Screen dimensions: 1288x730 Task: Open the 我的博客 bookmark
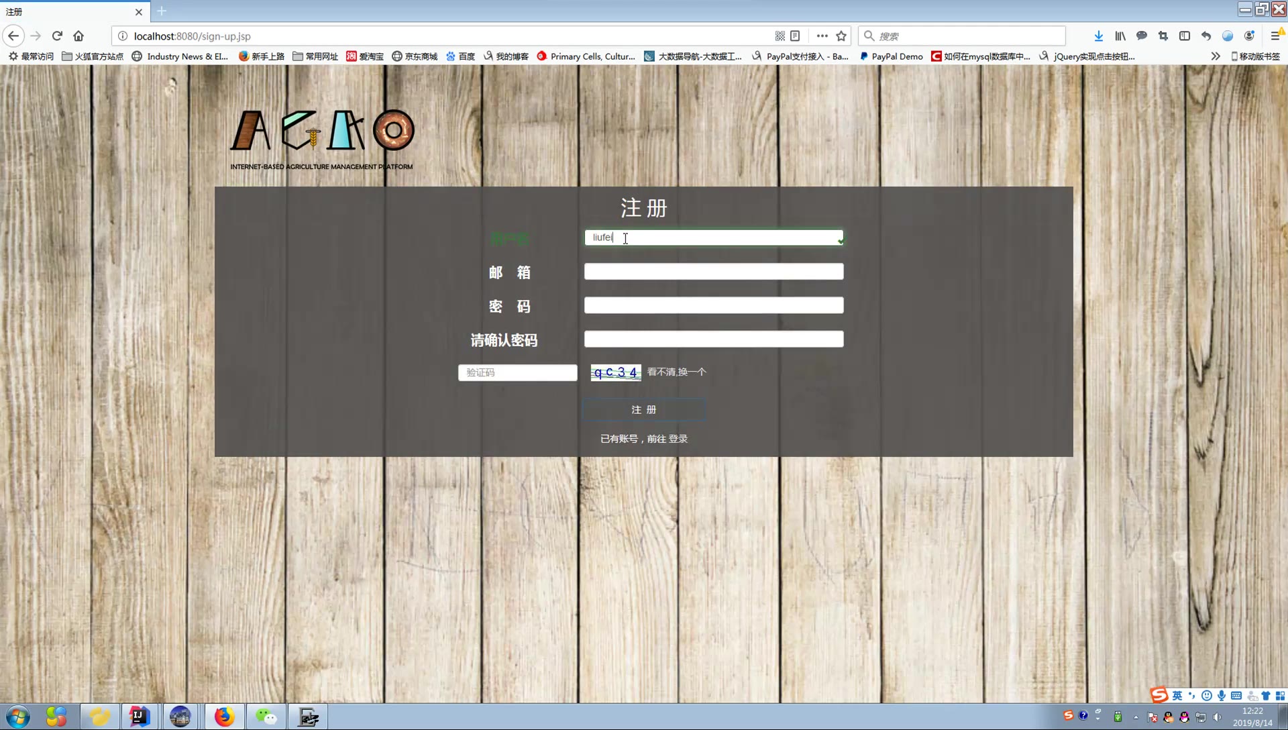tap(506, 56)
